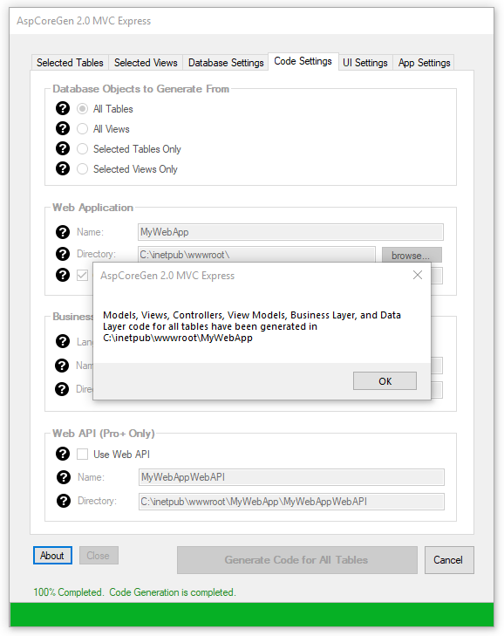Click the first help icon in the Business section
504x636 pixels.
click(63, 341)
